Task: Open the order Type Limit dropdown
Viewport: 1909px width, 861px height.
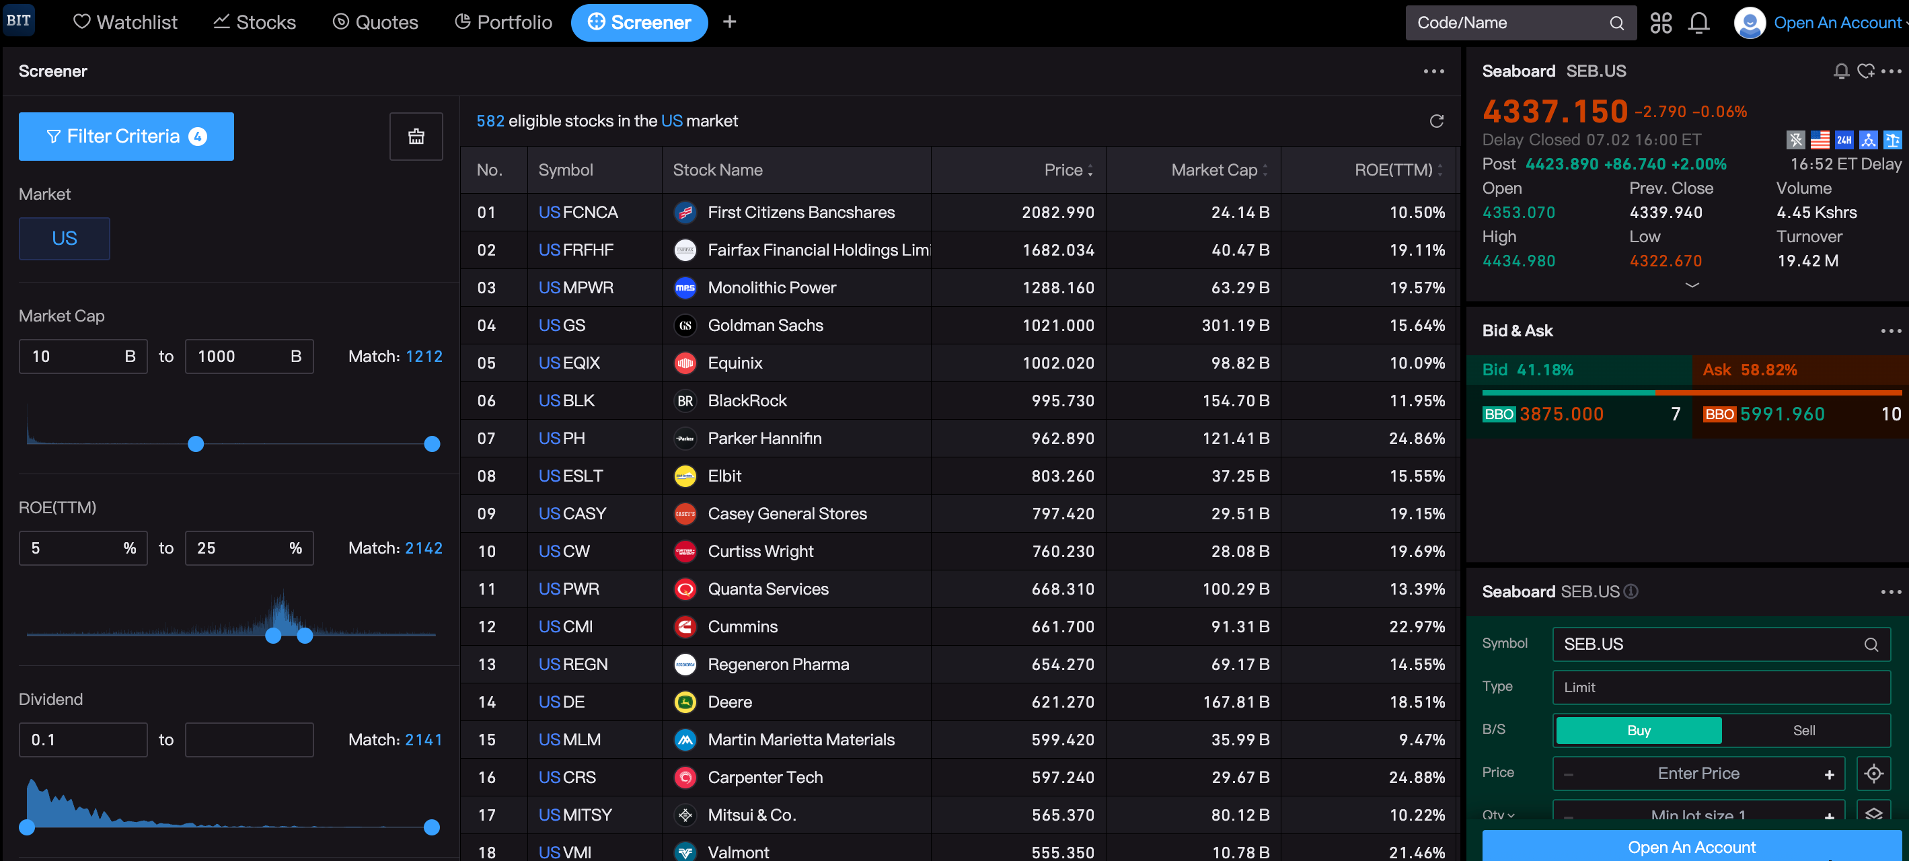Action: pos(1721,687)
